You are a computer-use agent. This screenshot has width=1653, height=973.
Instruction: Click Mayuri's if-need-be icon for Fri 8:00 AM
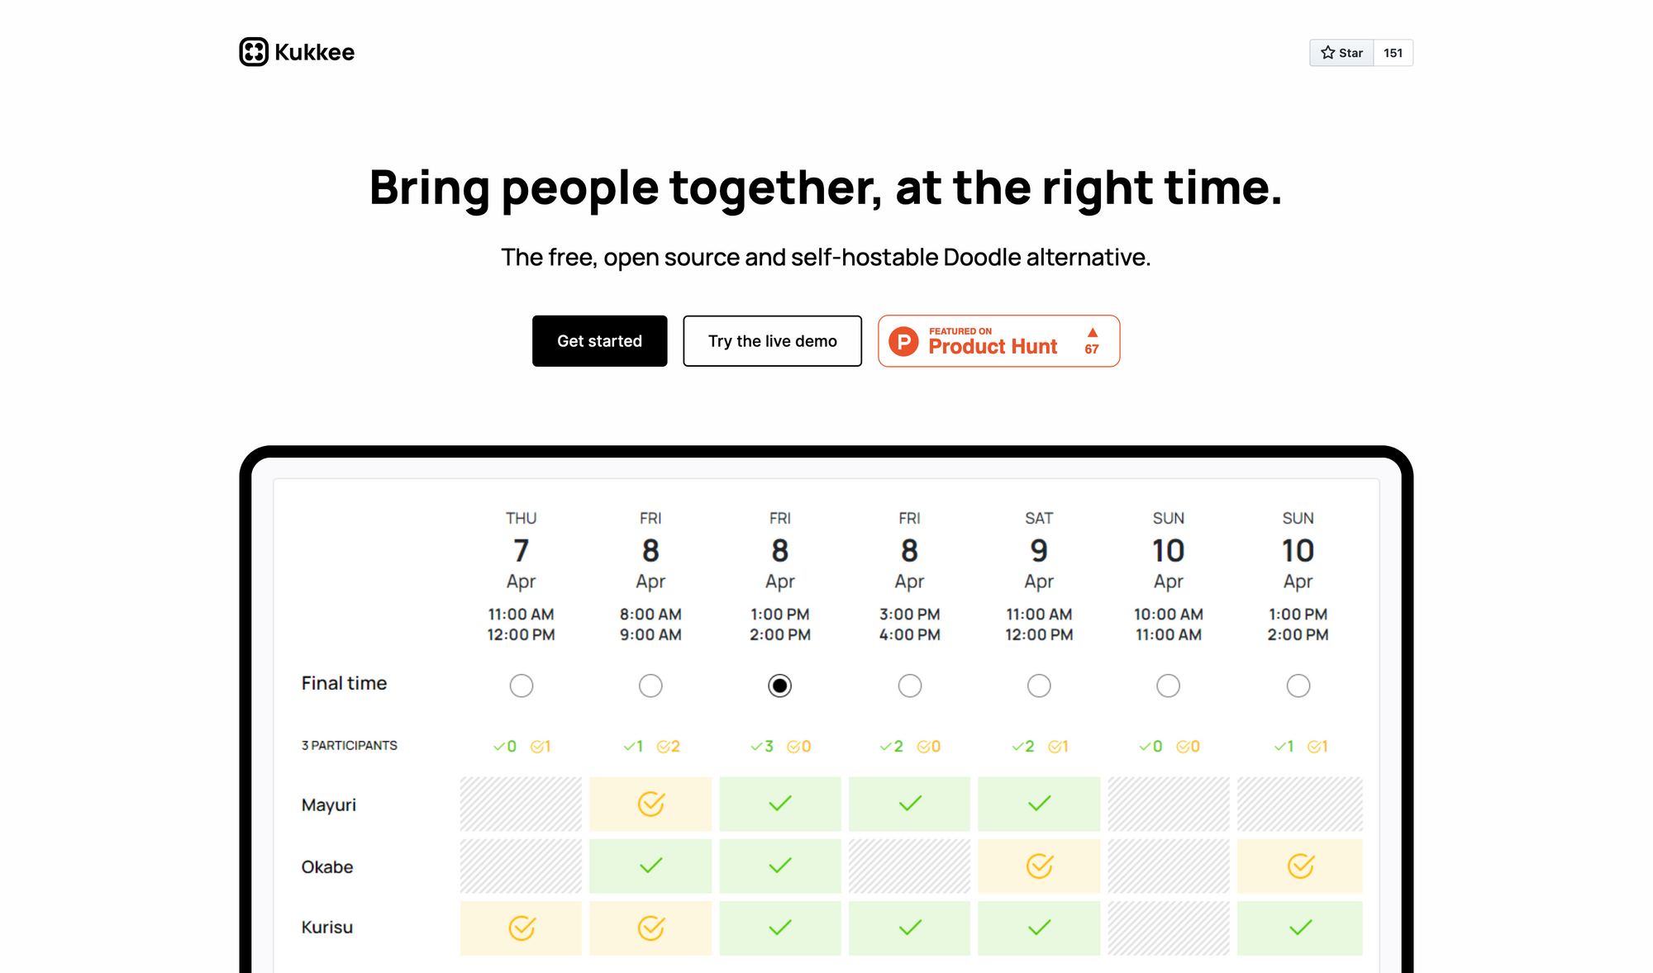[650, 804]
